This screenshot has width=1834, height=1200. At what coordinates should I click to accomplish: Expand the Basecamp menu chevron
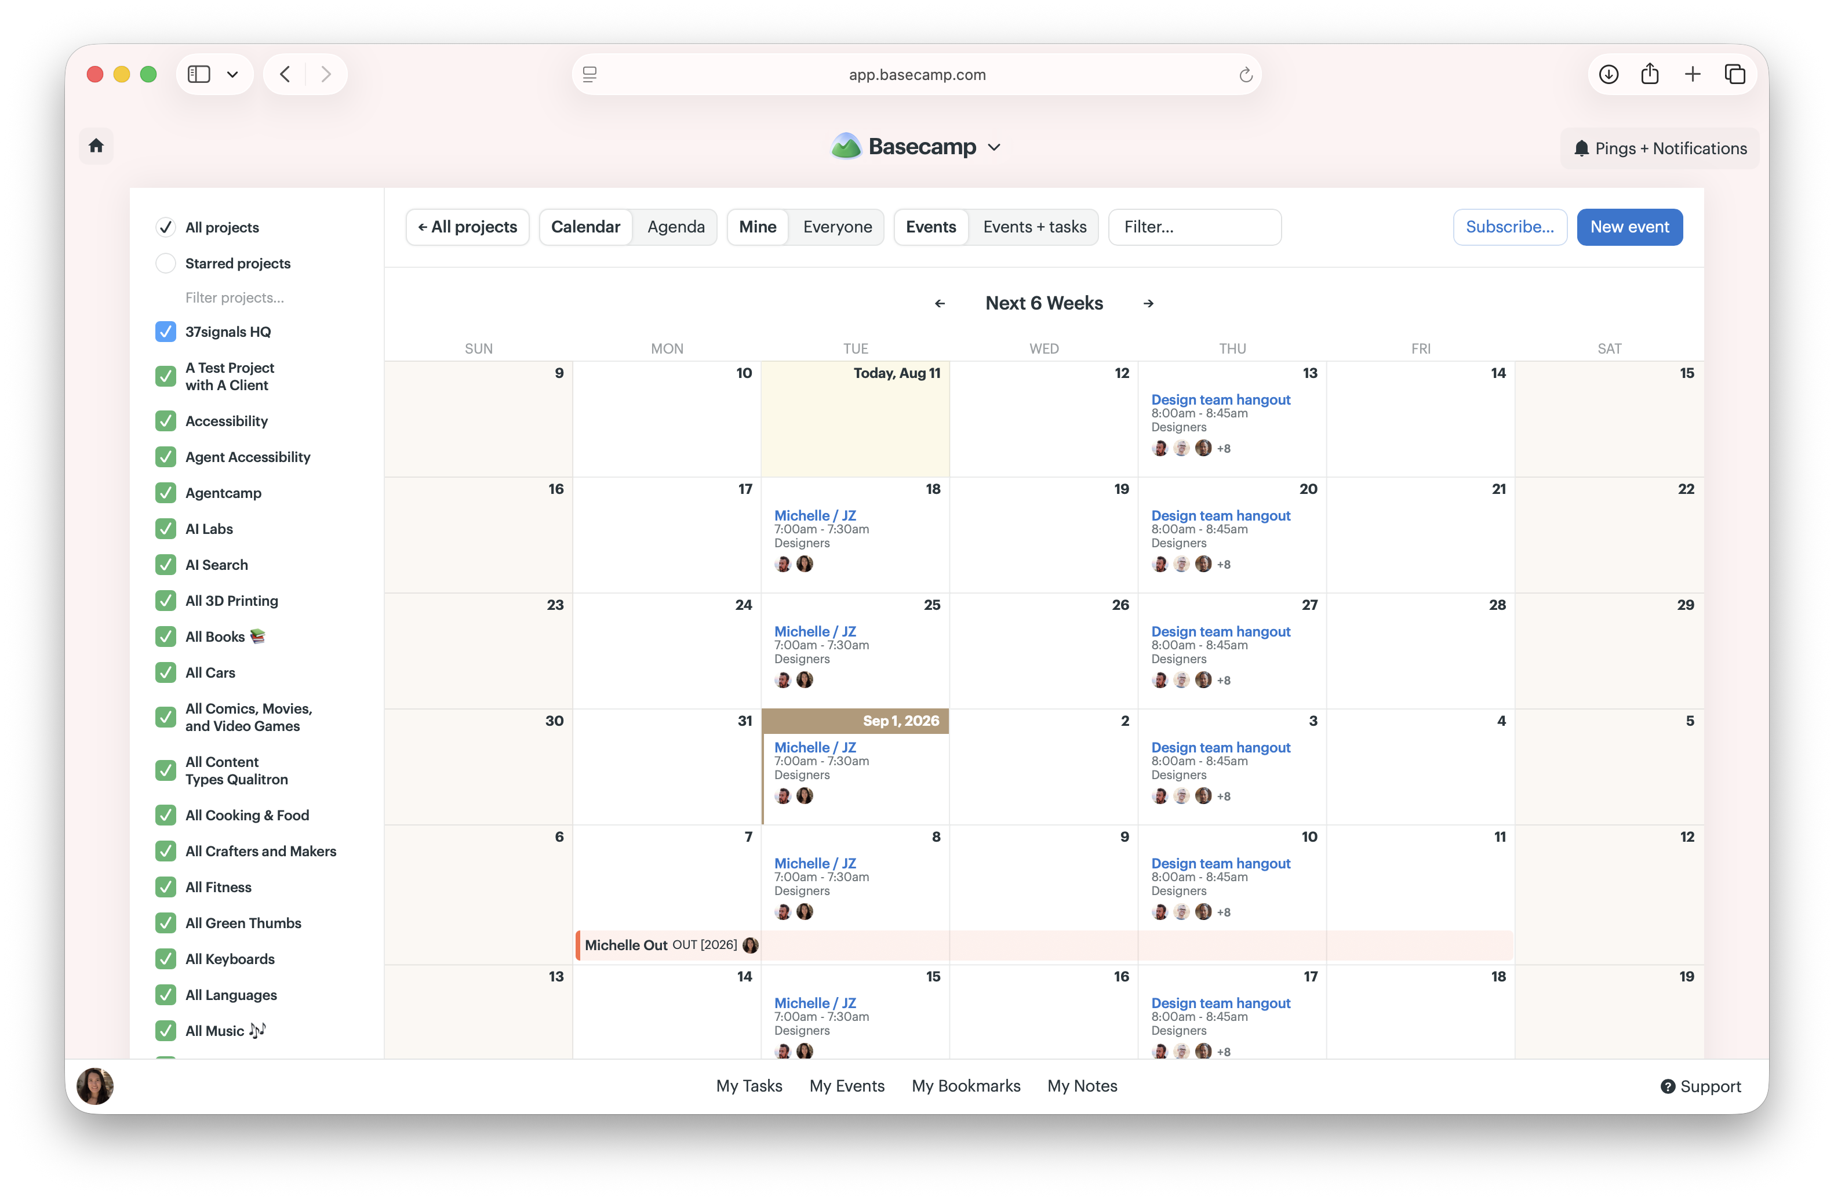(995, 147)
